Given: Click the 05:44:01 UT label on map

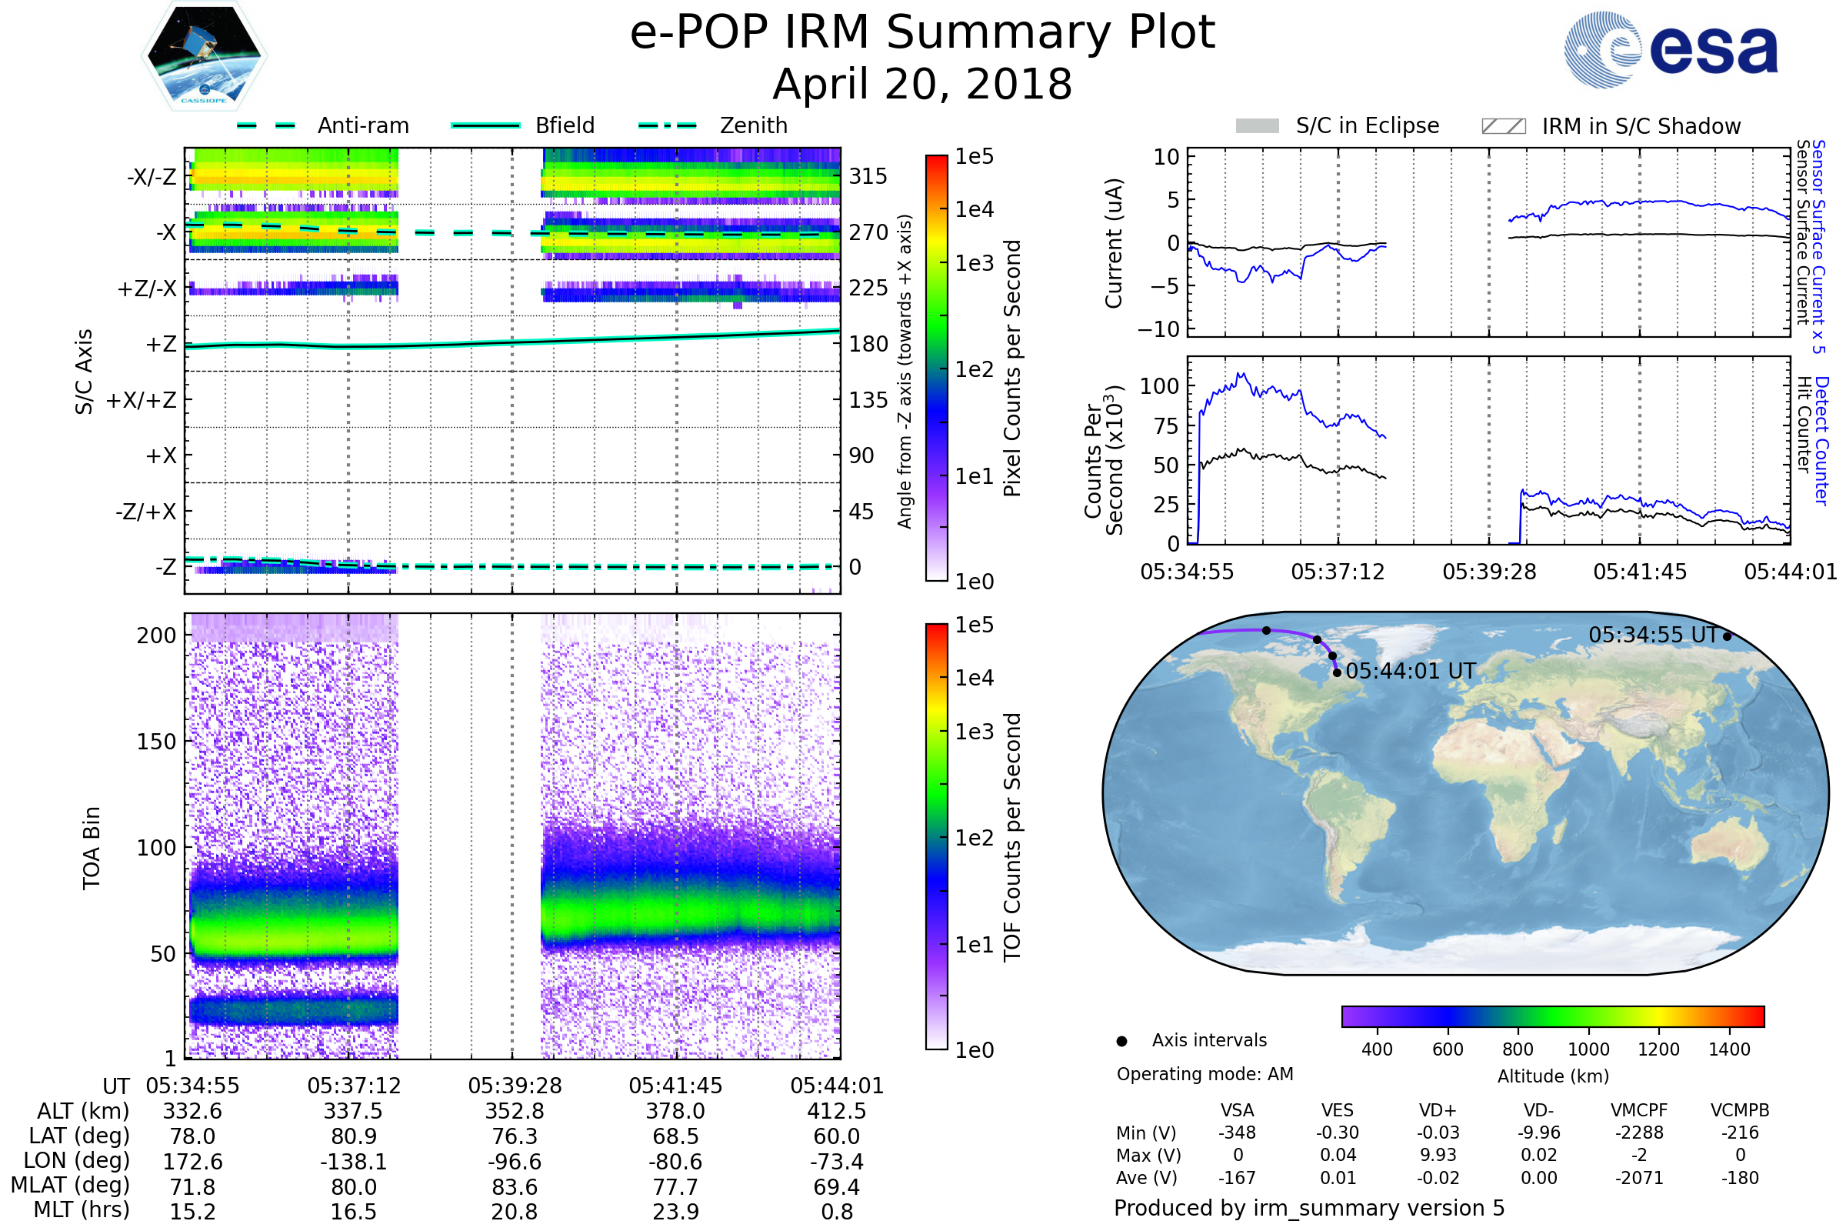Looking at the screenshot, I should coord(1411,671).
